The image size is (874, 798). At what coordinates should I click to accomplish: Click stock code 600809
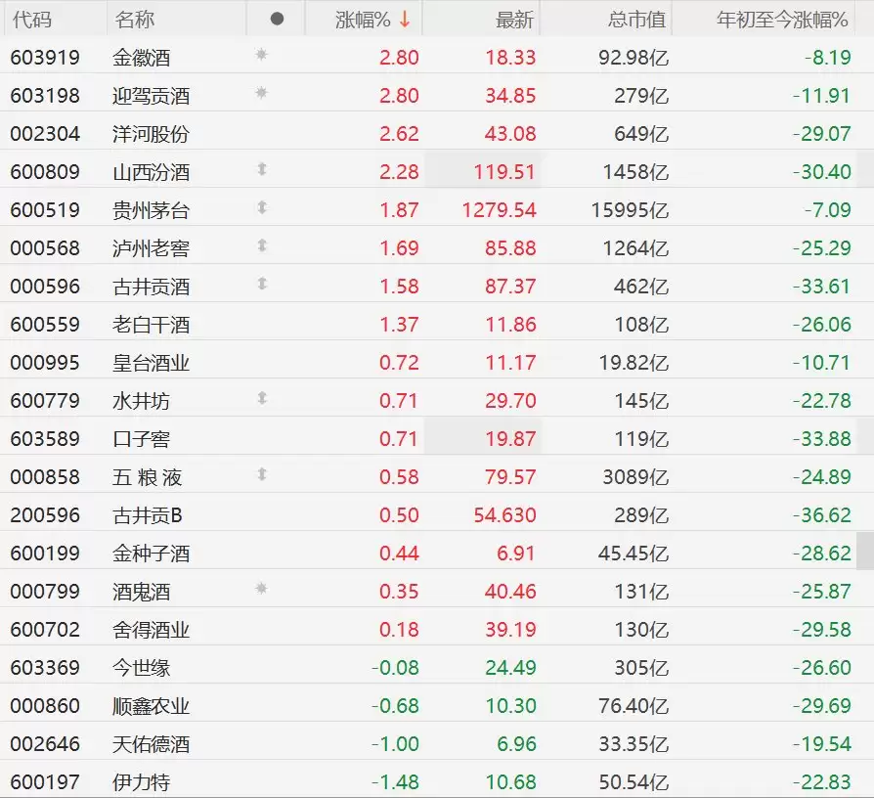[x=45, y=172]
